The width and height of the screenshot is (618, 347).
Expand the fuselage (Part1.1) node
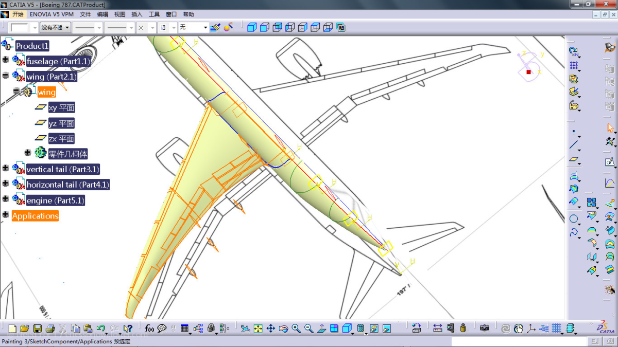(x=6, y=60)
